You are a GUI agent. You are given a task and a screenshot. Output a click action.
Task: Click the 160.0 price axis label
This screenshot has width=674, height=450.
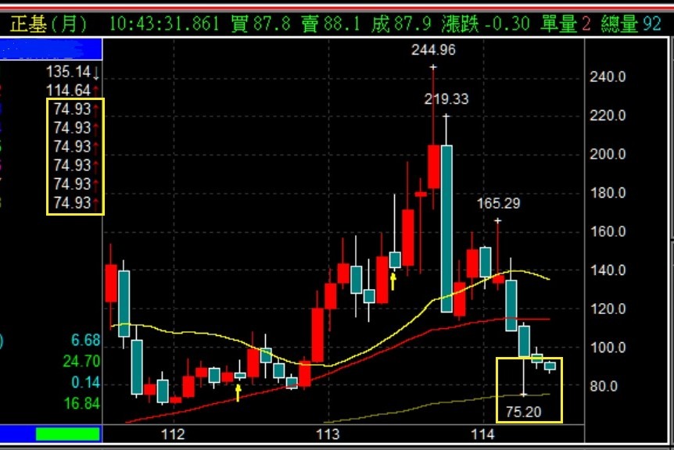click(x=608, y=231)
